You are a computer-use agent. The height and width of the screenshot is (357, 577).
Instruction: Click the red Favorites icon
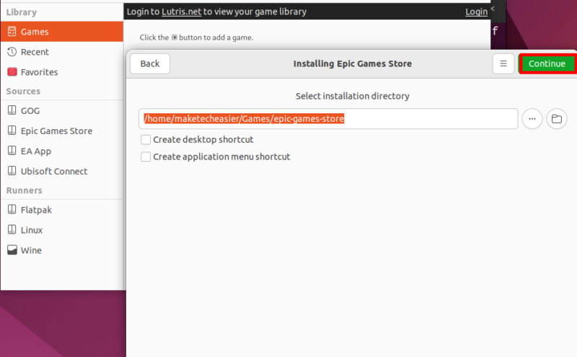(12, 72)
